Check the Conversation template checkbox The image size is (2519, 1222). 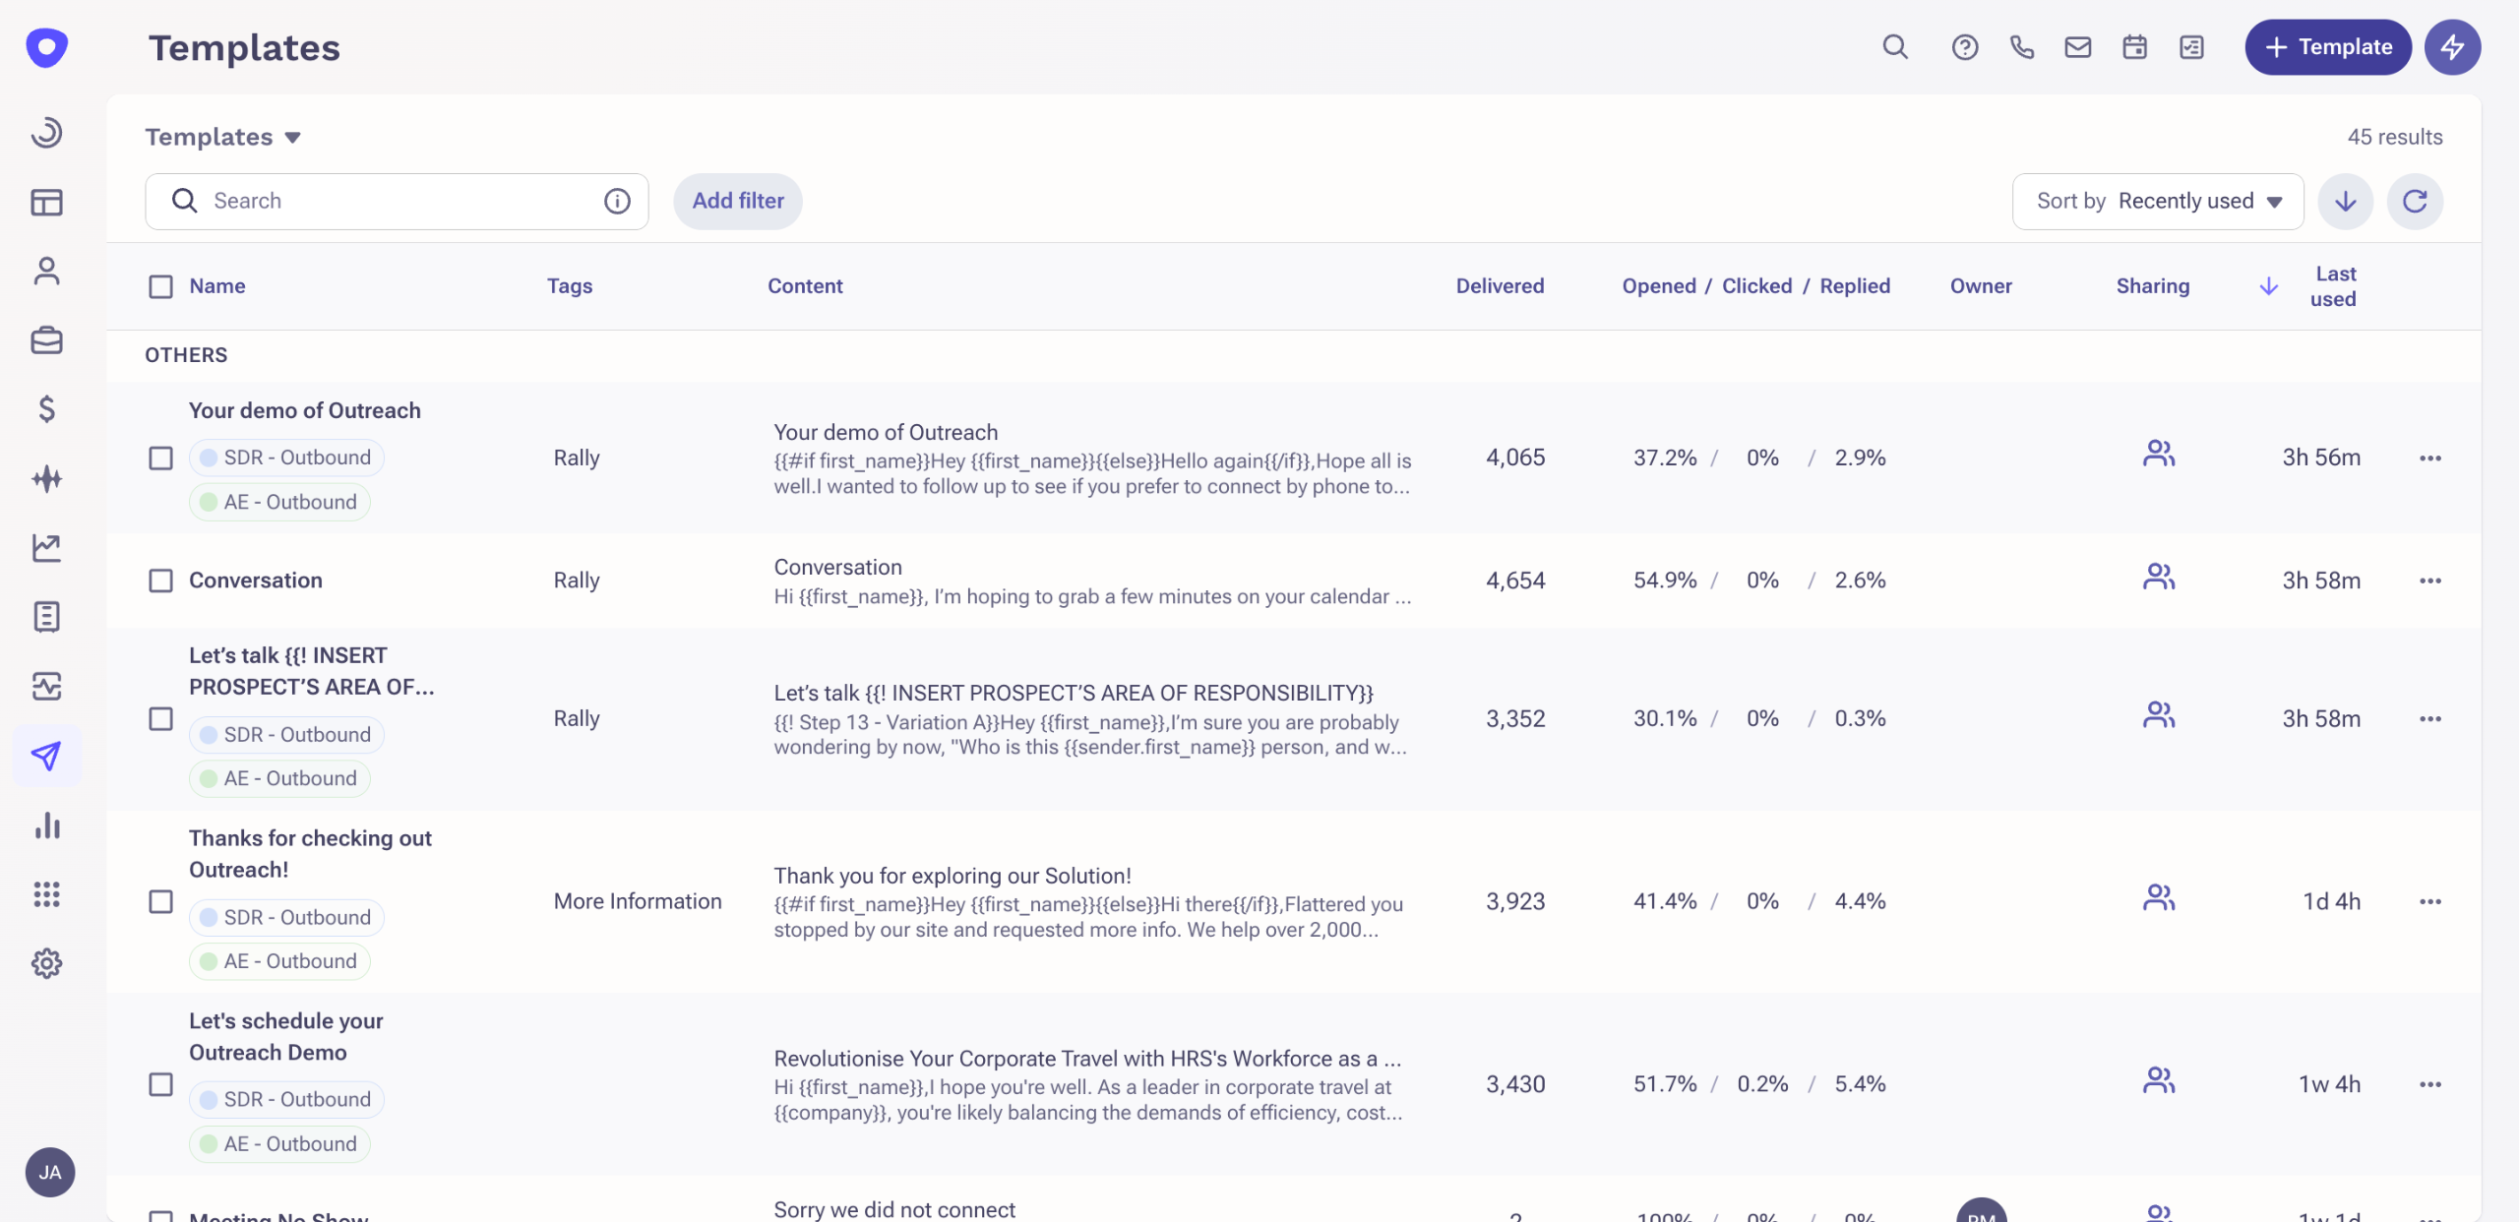click(x=160, y=580)
